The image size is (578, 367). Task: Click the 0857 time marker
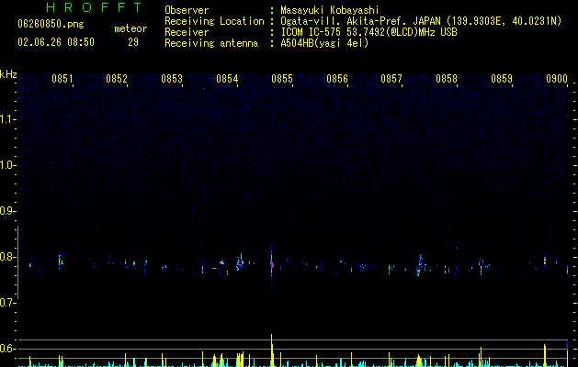click(391, 79)
